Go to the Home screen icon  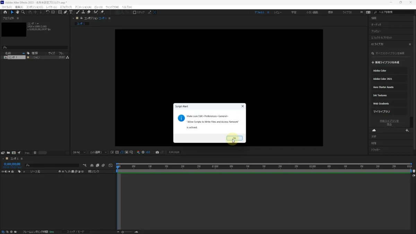click(5, 12)
